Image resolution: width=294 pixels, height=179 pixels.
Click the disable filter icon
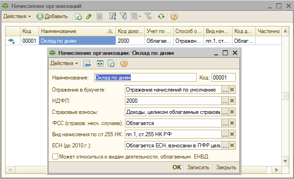coord(148,16)
